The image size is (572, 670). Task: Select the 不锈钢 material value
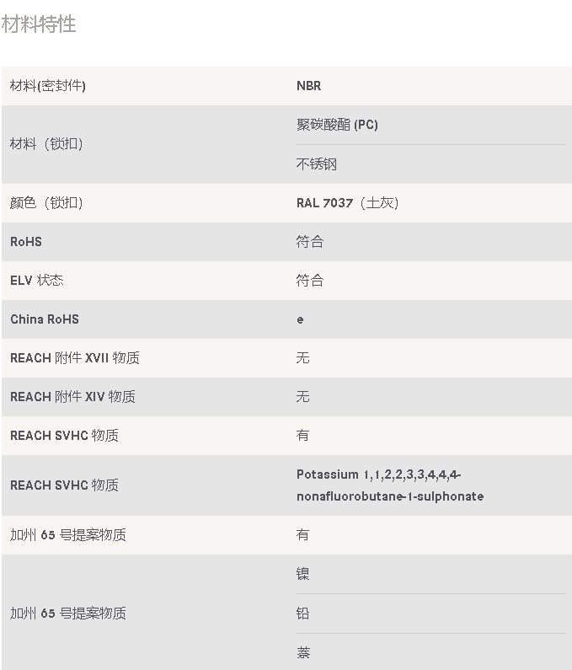[x=316, y=164]
